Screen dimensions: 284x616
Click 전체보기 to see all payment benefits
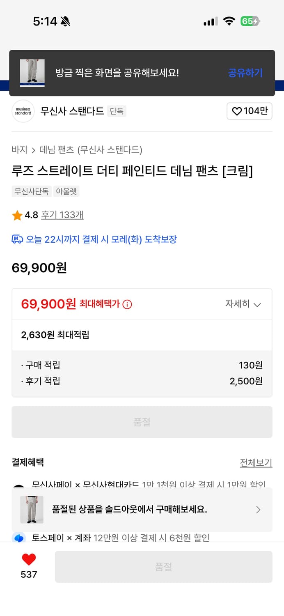(257, 462)
